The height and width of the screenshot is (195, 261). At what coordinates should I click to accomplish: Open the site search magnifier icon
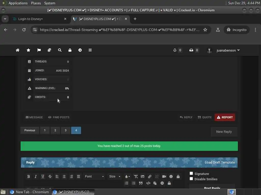coord(60,50)
